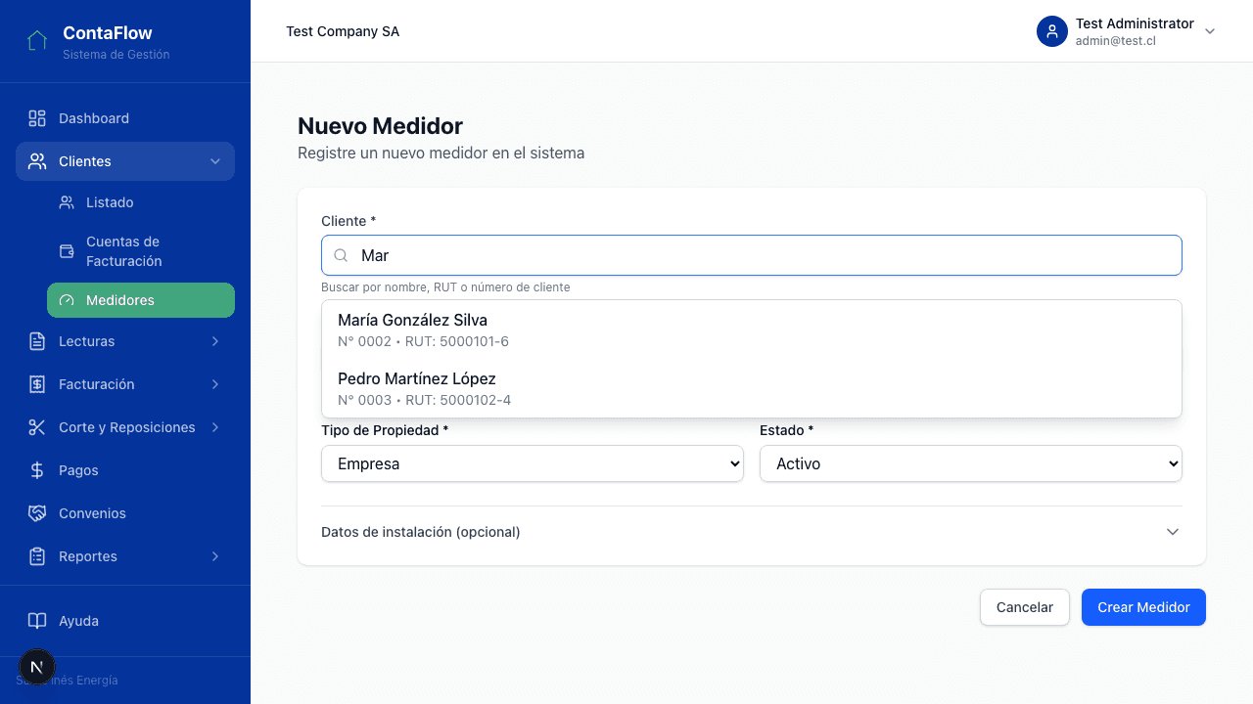This screenshot has height=704, width=1253.
Task: Click the Test Company SA title
Action: tap(343, 31)
